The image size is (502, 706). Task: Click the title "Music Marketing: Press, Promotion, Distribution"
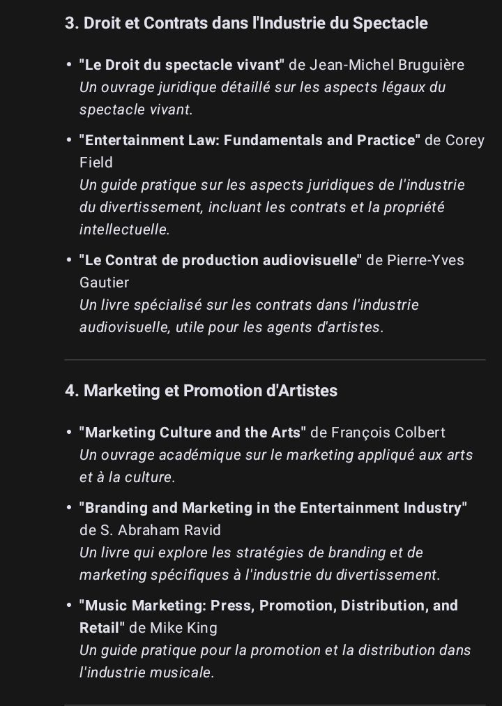[x=268, y=606]
